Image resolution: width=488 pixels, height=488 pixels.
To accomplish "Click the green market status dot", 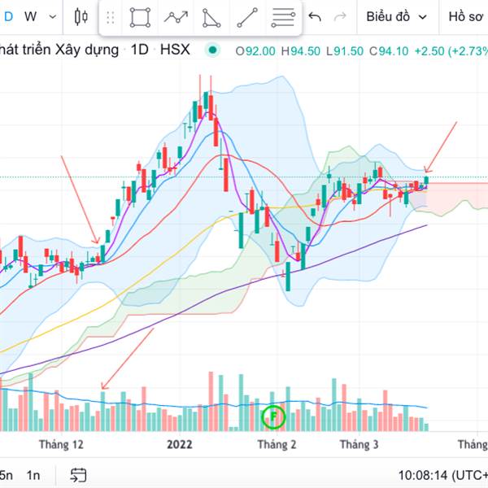I will (x=212, y=50).
